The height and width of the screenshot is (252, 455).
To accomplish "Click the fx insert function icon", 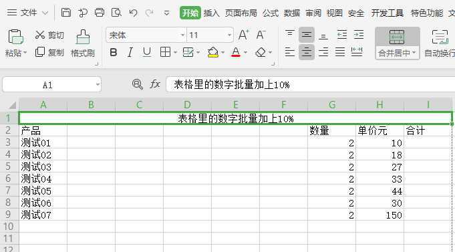I will pyautogui.click(x=155, y=84).
